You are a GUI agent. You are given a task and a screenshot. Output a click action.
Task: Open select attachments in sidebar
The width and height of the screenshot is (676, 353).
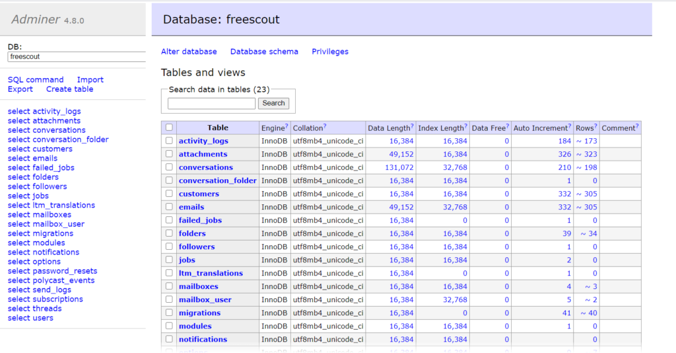coord(44,121)
